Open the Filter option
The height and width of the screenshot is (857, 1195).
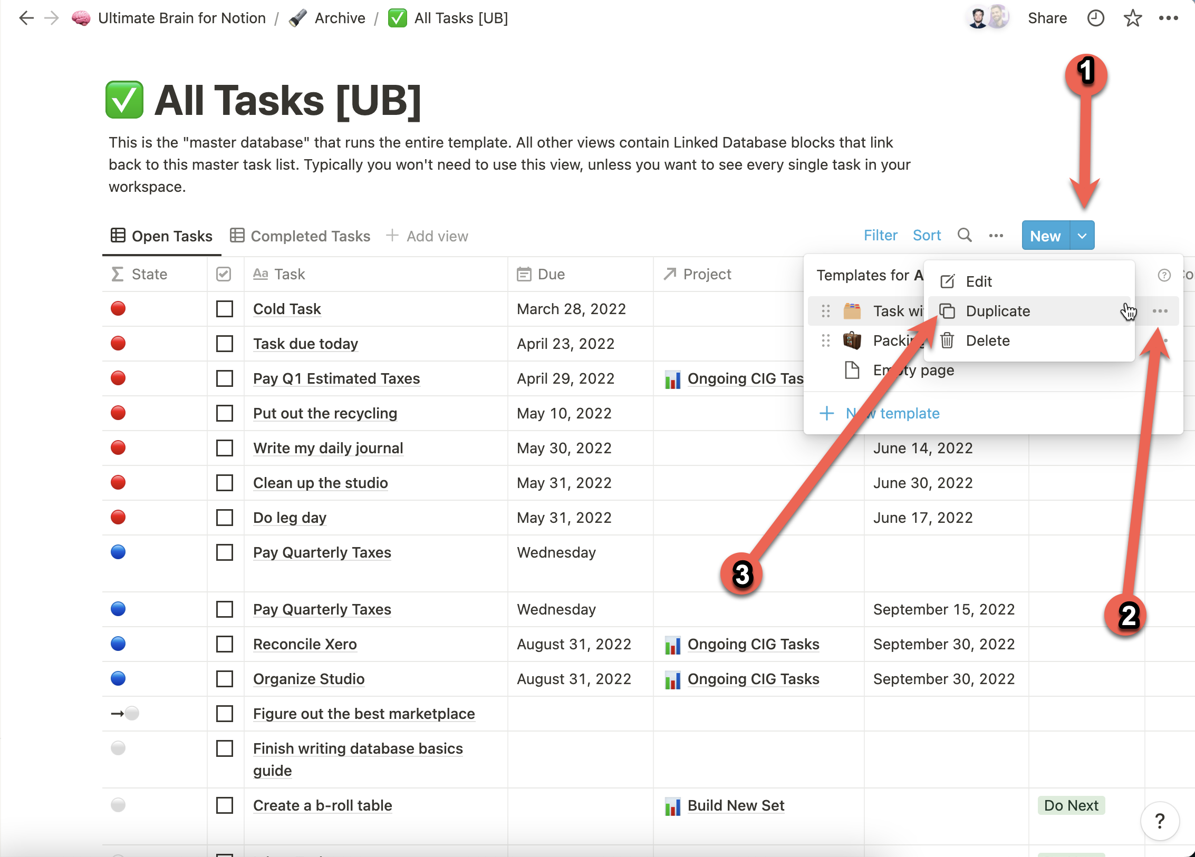(880, 236)
